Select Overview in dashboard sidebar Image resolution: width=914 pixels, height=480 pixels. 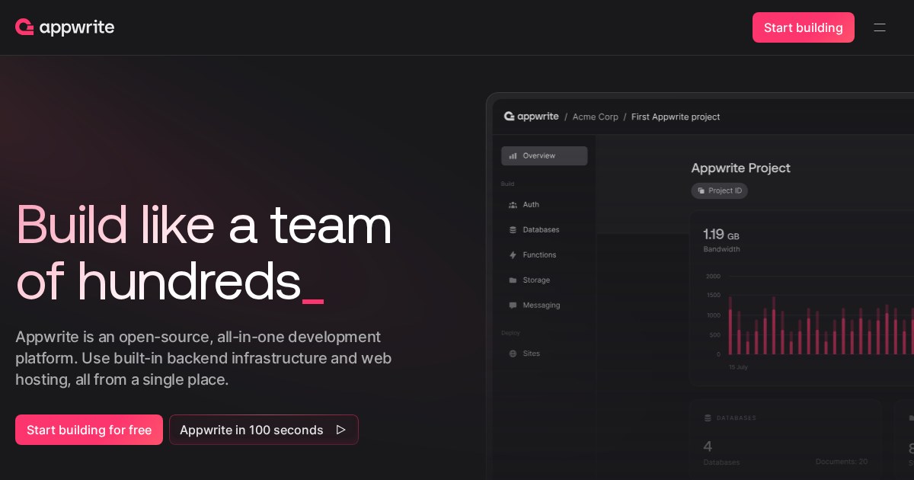coord(544,155)
